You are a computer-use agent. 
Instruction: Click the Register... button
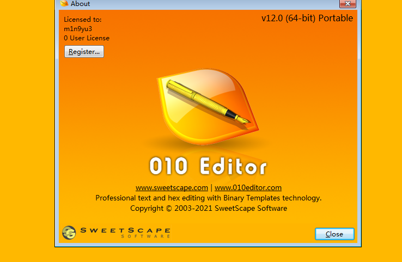click(84, 52)
